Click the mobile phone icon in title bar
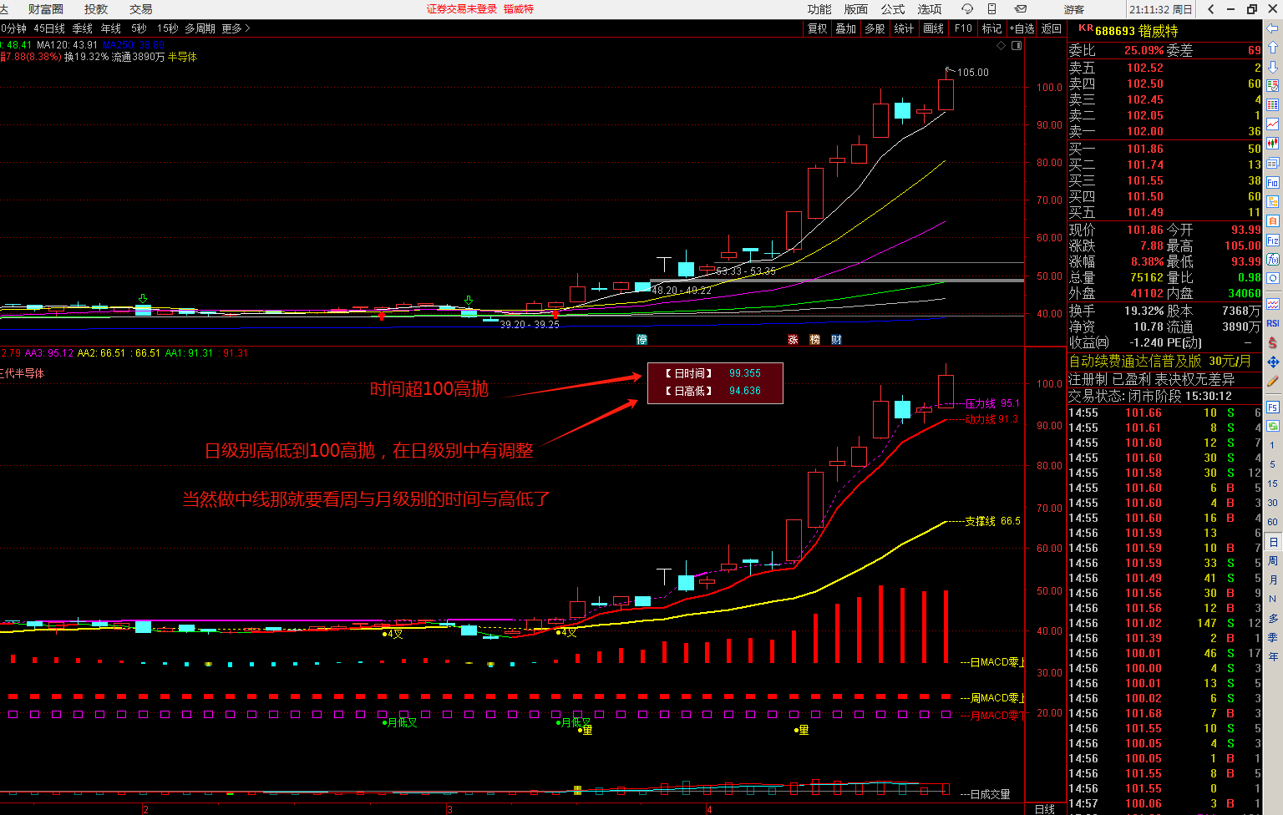 pyautogui.click(x=991, y=9)
